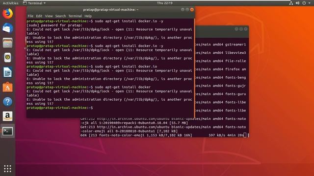Image resolution: width=314 pixels, height=176 pixels.
Task: Open the network status icon in top bar
Action: (291, 3)
